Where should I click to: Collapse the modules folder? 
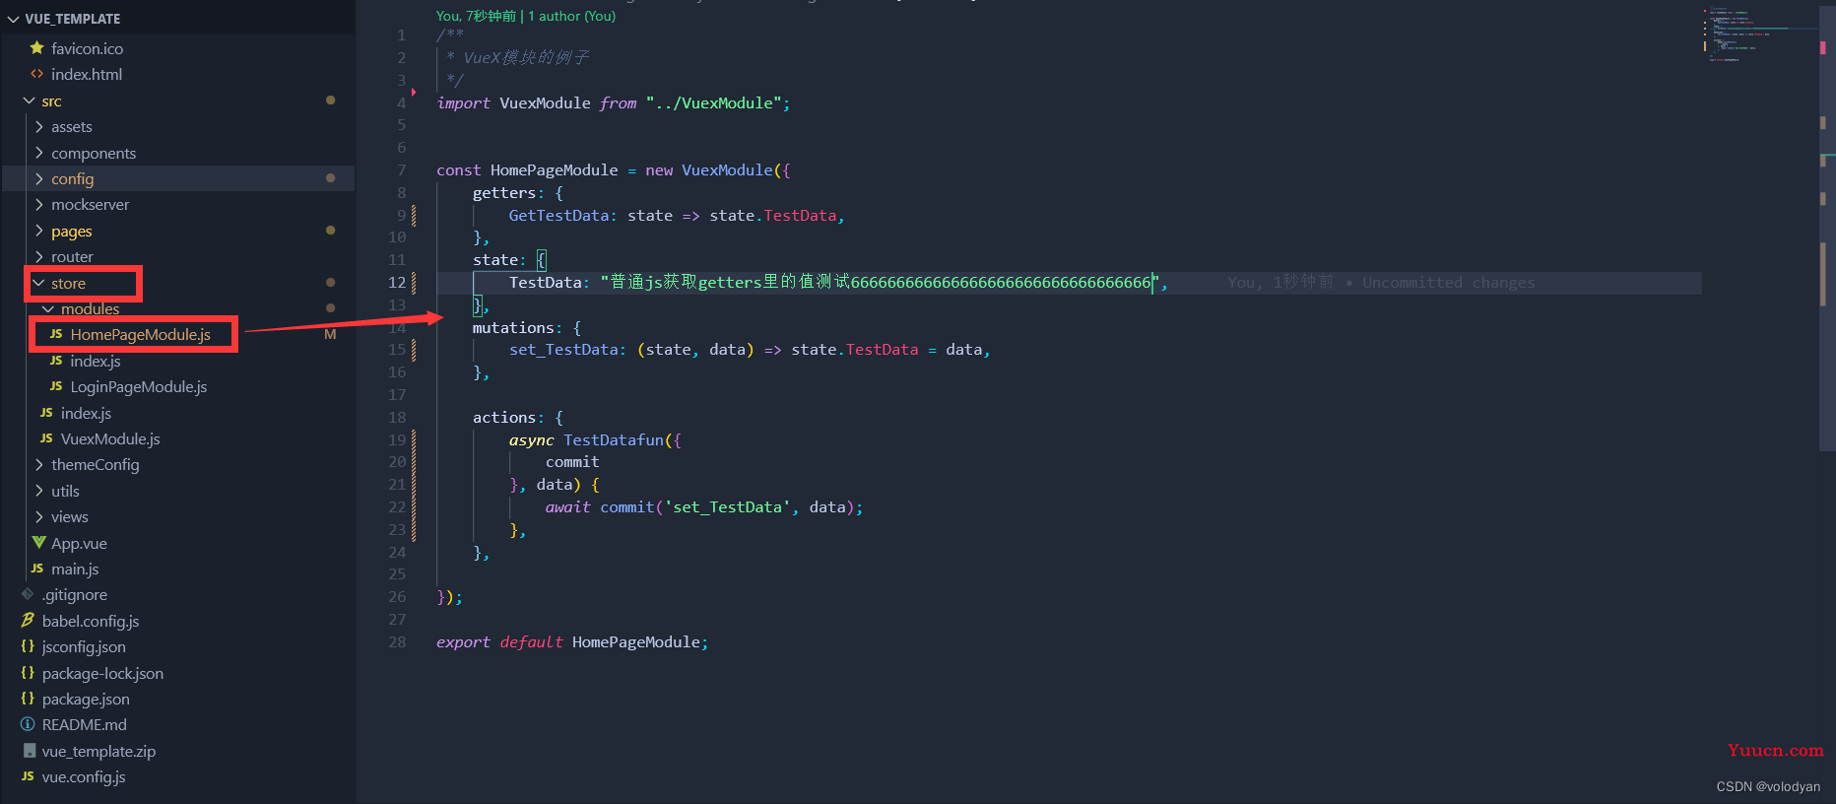click(48, 308)
